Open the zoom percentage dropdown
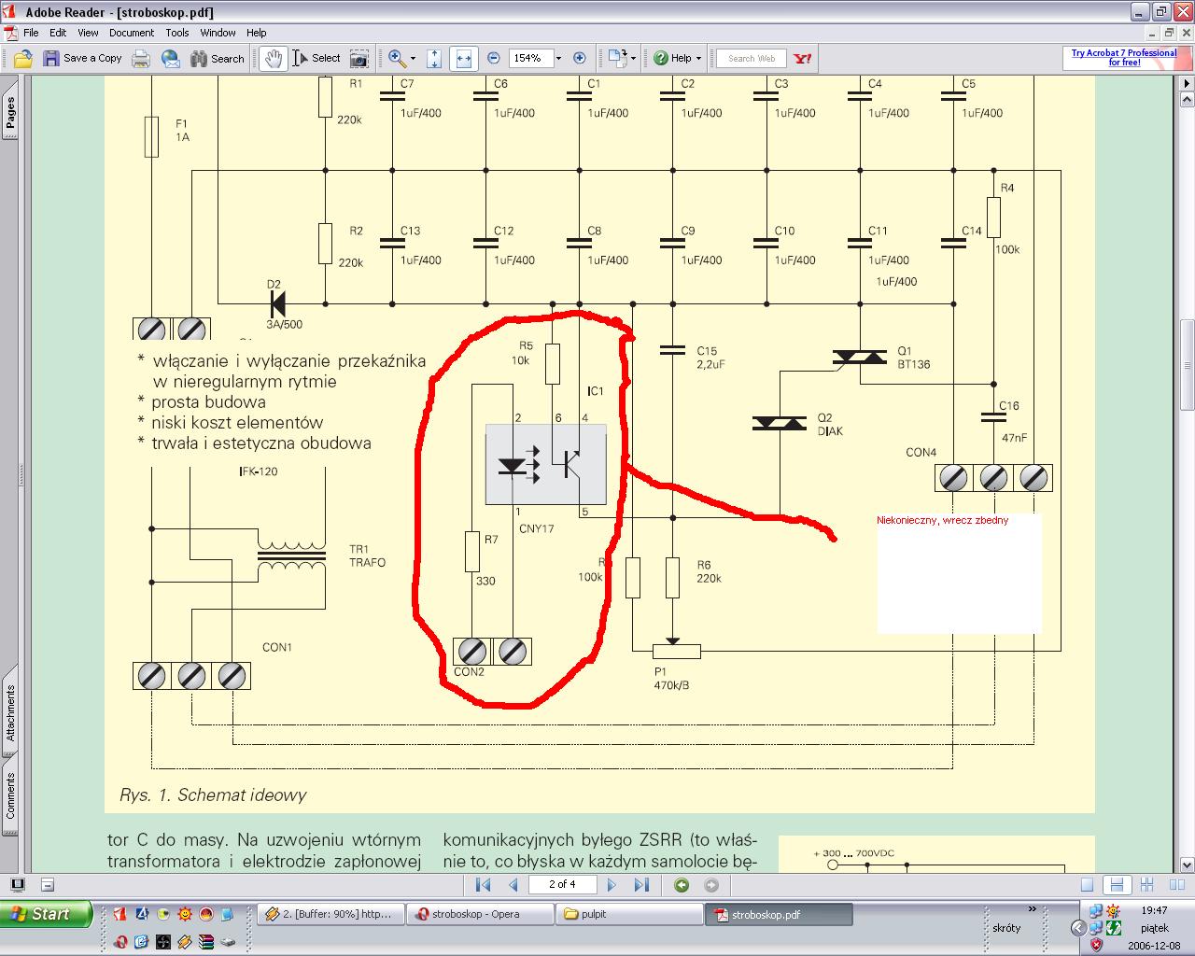 (558, 58)
